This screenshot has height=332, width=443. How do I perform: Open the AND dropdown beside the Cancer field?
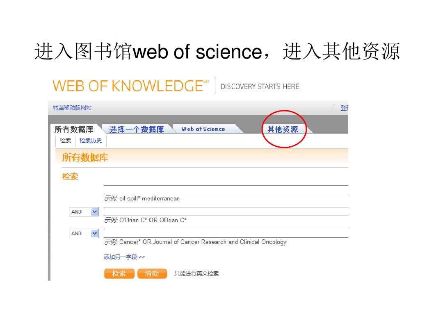84,234
